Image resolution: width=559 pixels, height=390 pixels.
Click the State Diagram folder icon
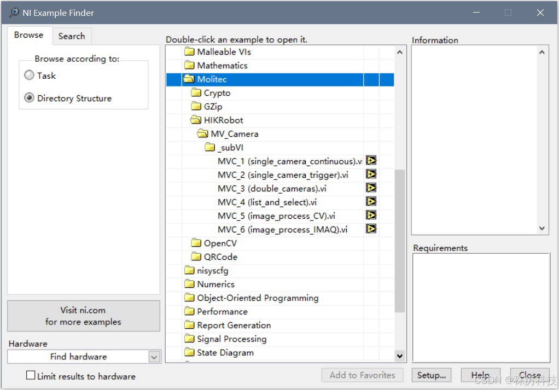[189, 353]
